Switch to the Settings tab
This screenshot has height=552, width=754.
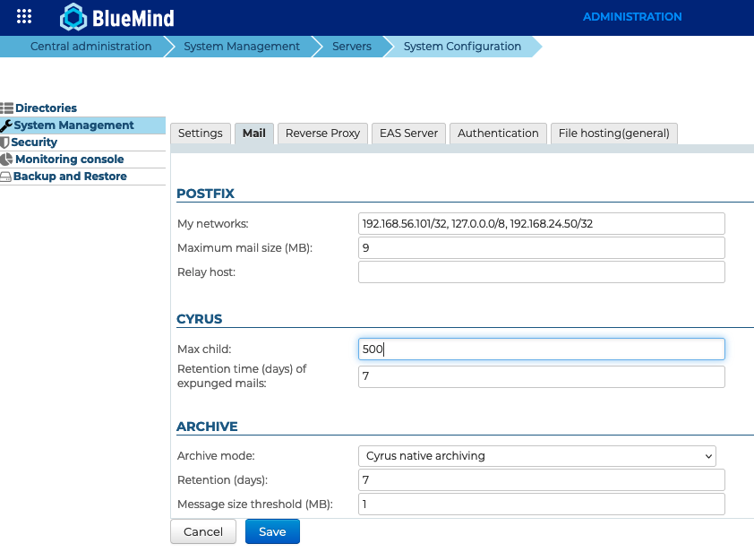tap(201, 134)
